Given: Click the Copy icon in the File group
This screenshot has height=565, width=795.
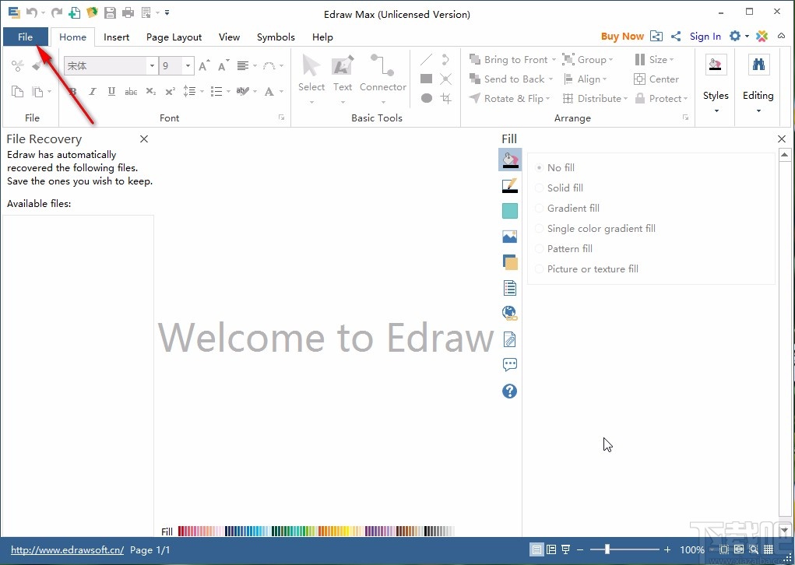Looking at the screenshot, I should point(18,92).
